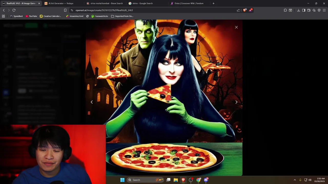Open the browser downloads panel

[x=299, y=10]
